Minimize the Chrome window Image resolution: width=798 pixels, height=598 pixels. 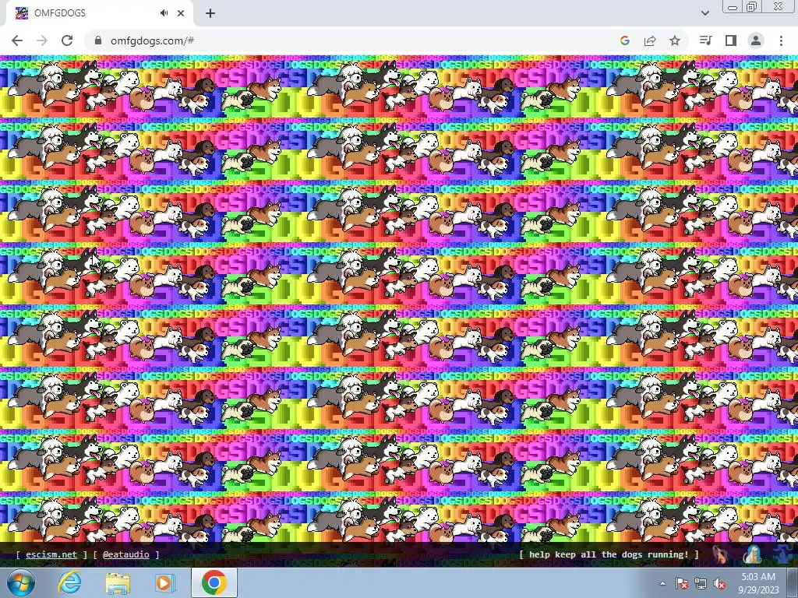click(x=733, y=6)
